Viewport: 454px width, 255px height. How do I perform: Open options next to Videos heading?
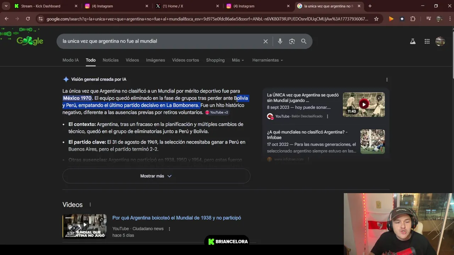pyautogui.click(x=90, y=205)
